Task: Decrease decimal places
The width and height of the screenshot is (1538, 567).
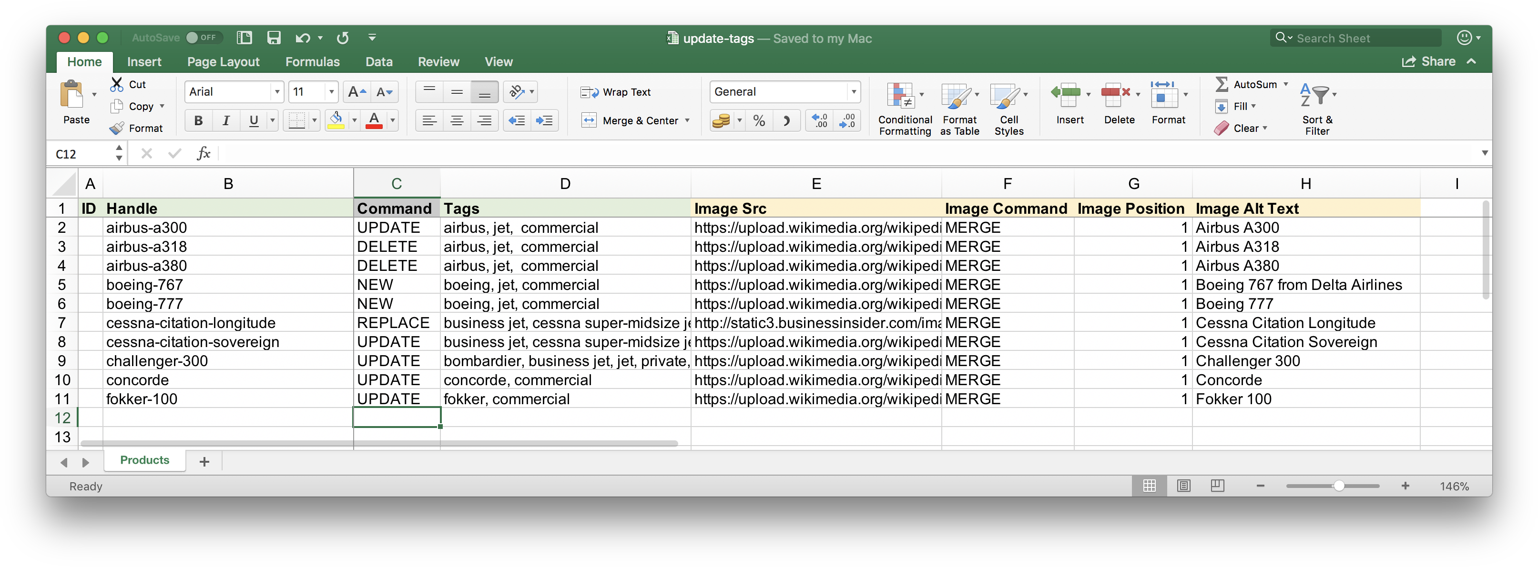Action: 847,120
